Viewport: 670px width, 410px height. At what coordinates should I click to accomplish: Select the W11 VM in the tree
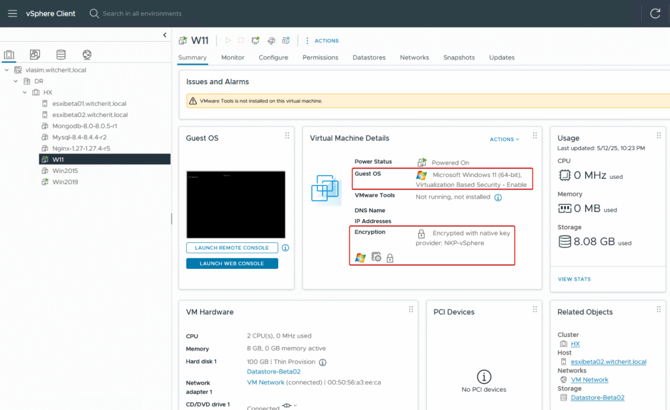point(105,159)
